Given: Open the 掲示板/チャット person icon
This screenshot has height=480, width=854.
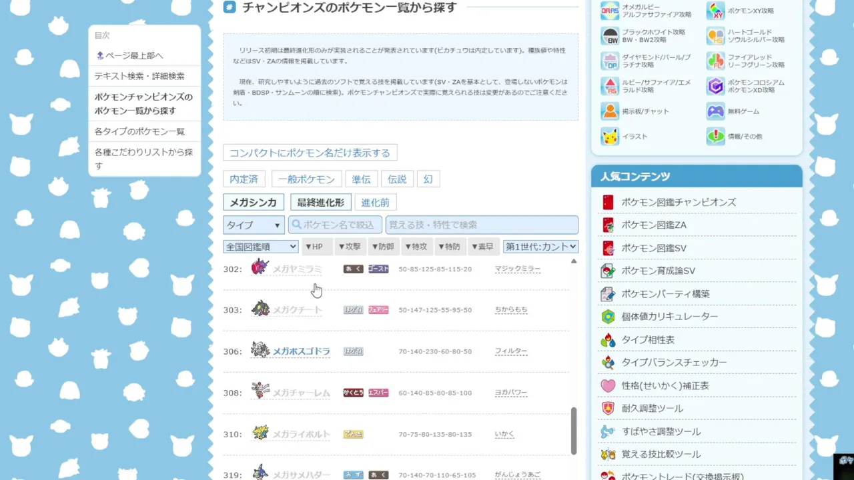Looking at the screenshot, I should coord(610,111).
